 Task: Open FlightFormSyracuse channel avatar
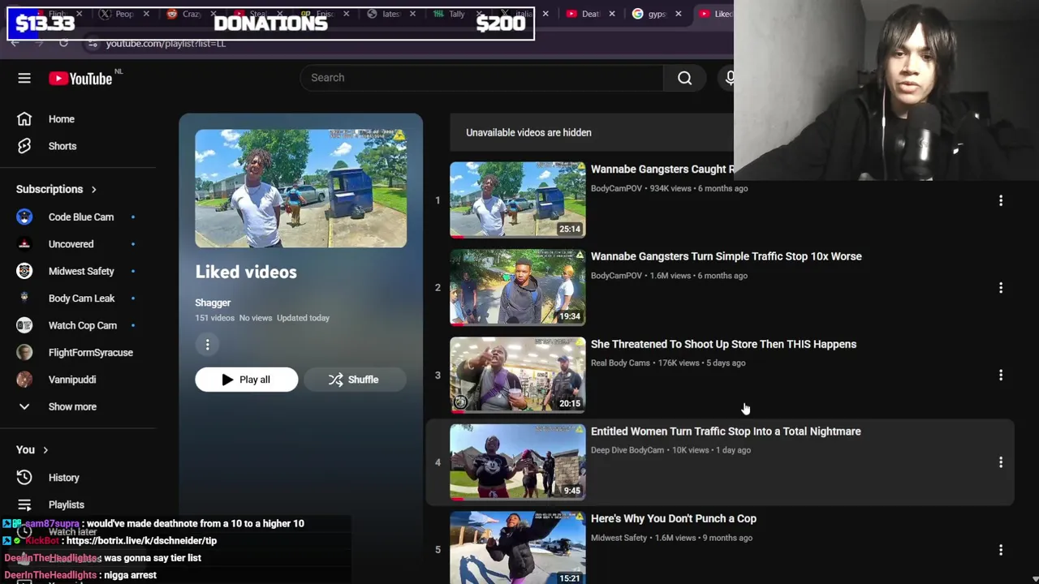pos(24,352)
